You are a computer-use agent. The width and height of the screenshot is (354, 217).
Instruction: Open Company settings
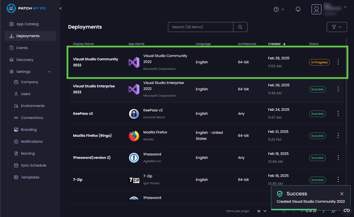pyautogui.click(x=29, y=82)
